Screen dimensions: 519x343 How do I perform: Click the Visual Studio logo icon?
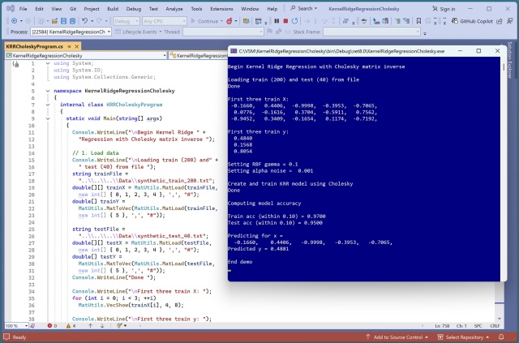tap(11, 9)
